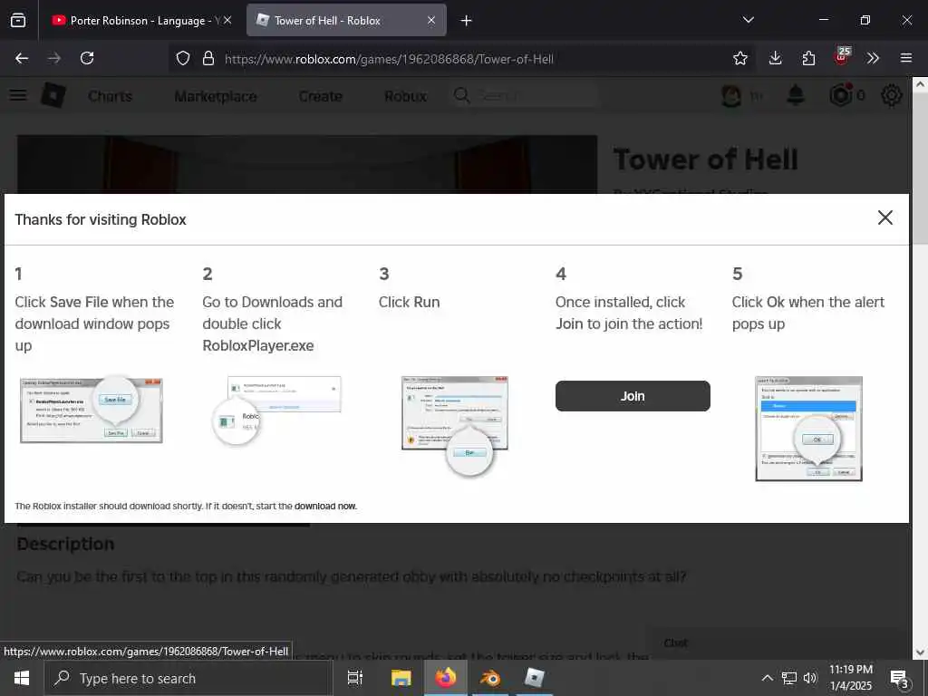Click the Tower of Hell title text

[x=705, y=159]
